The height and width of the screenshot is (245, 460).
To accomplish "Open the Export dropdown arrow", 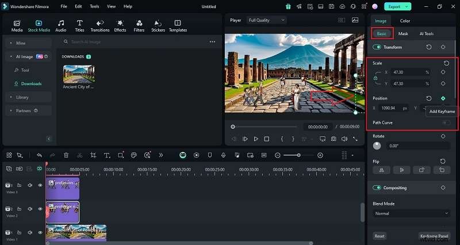I will coord(407,6).
